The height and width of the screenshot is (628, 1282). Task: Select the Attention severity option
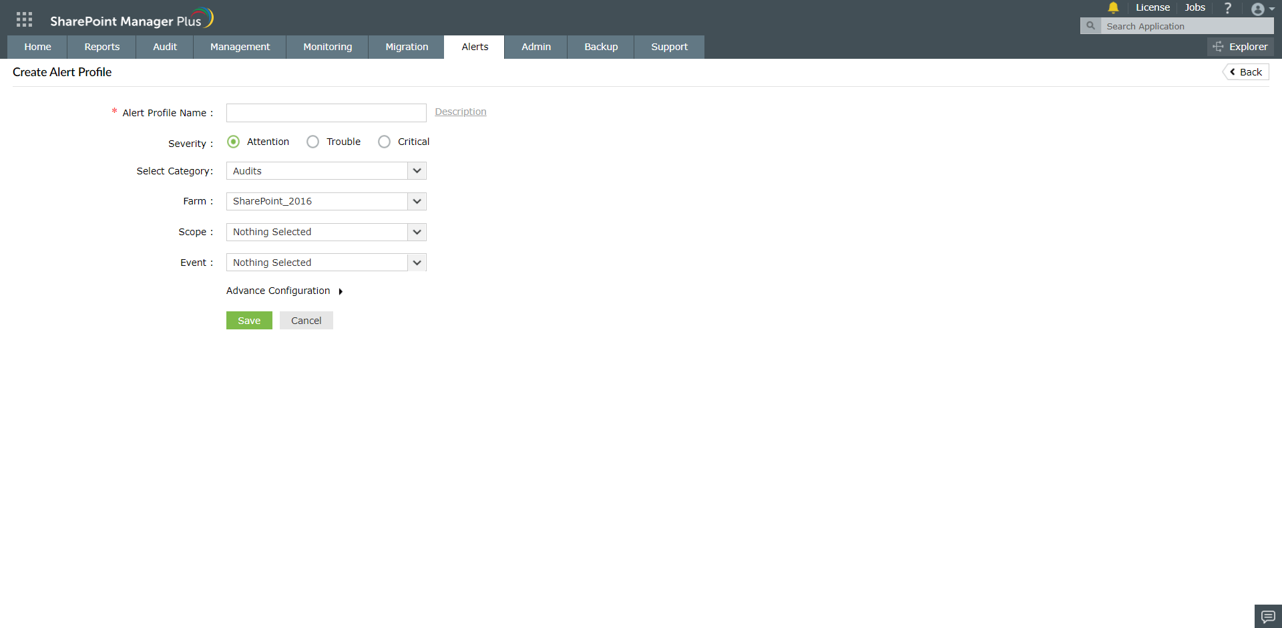click(x=233, y=142)
